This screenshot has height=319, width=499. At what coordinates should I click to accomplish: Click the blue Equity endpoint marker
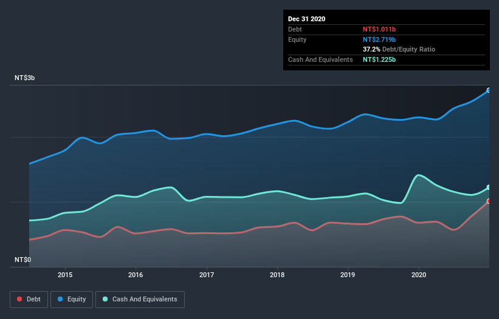(x=489, y=90)
